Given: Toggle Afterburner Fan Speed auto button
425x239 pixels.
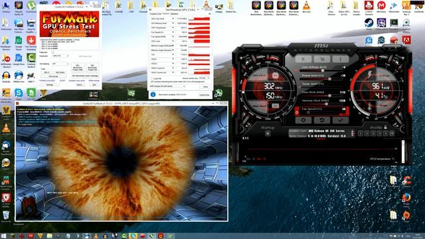Looking at the screenshot, I should [297, 112].
